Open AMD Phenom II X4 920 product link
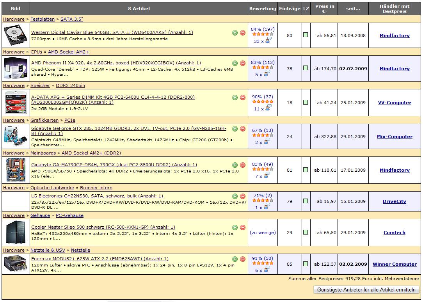The width and height of the screenshot is (423, 302). pyautogui.click(x=116, y=63)
